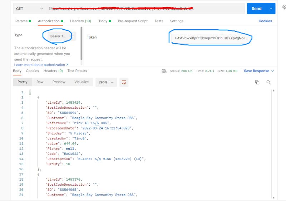Open the request Body tab

pos(105,21)
